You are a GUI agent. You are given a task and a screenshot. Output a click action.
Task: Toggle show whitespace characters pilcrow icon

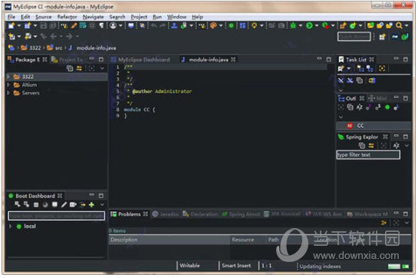coord(101,25)
